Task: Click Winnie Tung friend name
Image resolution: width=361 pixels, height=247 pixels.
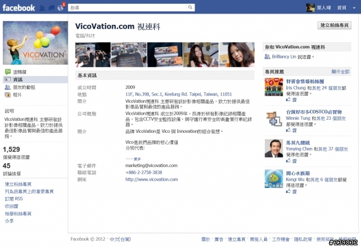Action: (298, 118)
